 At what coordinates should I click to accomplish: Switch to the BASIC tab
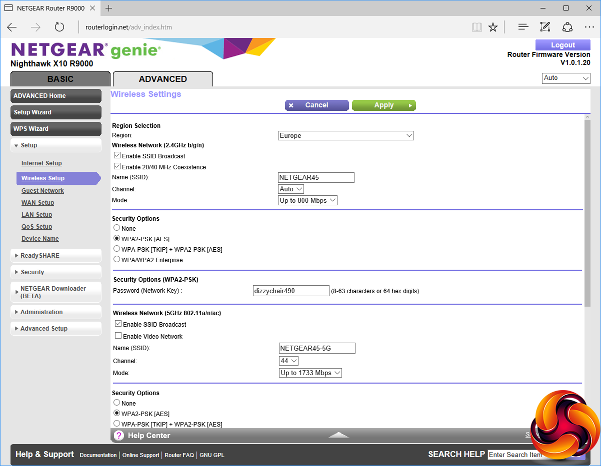point(60,79)
